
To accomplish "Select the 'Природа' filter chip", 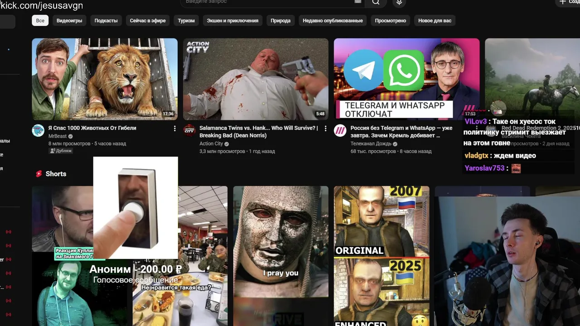I will pyautogui.click(x=280, y=20).
